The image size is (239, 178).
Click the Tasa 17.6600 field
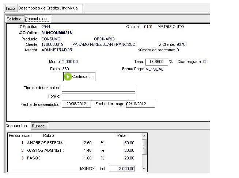pos(157,62)
